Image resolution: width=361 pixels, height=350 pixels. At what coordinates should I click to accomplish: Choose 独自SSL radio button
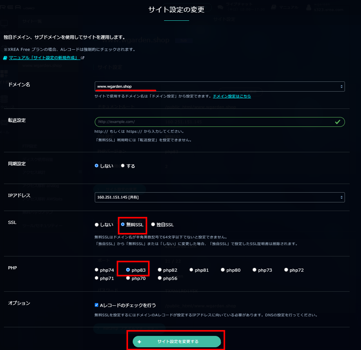(x=153, y=225)
